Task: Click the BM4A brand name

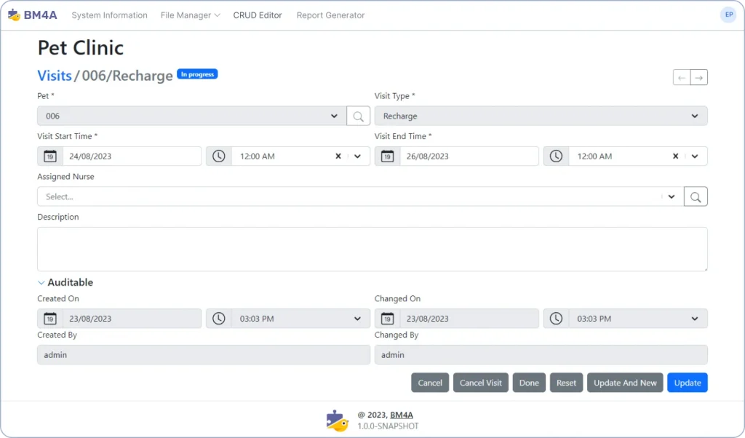Action: click(41, 15)
